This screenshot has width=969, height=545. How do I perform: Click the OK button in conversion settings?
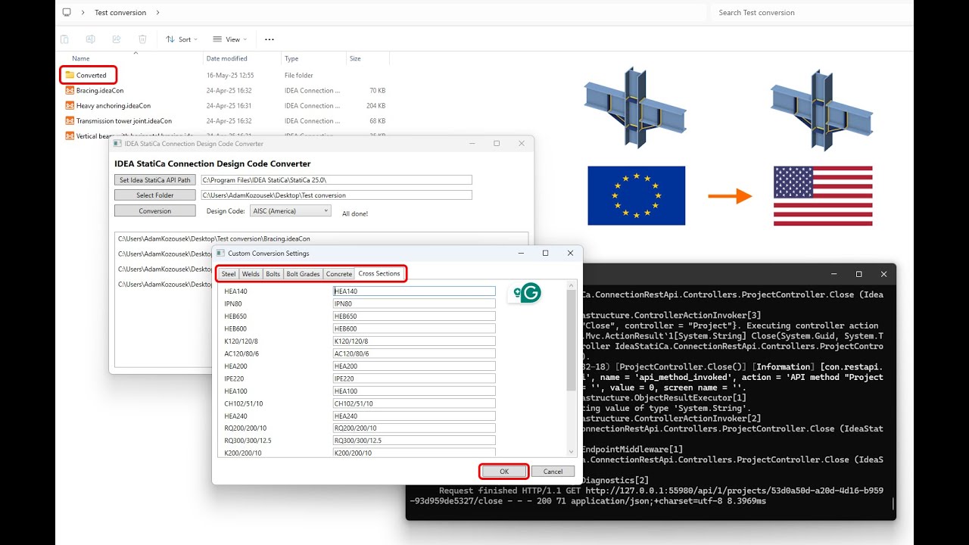(504, 471)
